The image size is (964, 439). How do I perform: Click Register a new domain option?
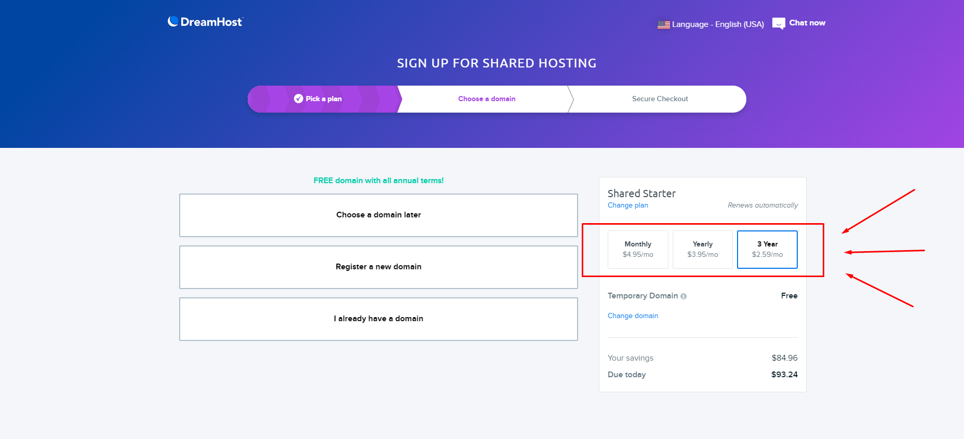tap(379, 267)
